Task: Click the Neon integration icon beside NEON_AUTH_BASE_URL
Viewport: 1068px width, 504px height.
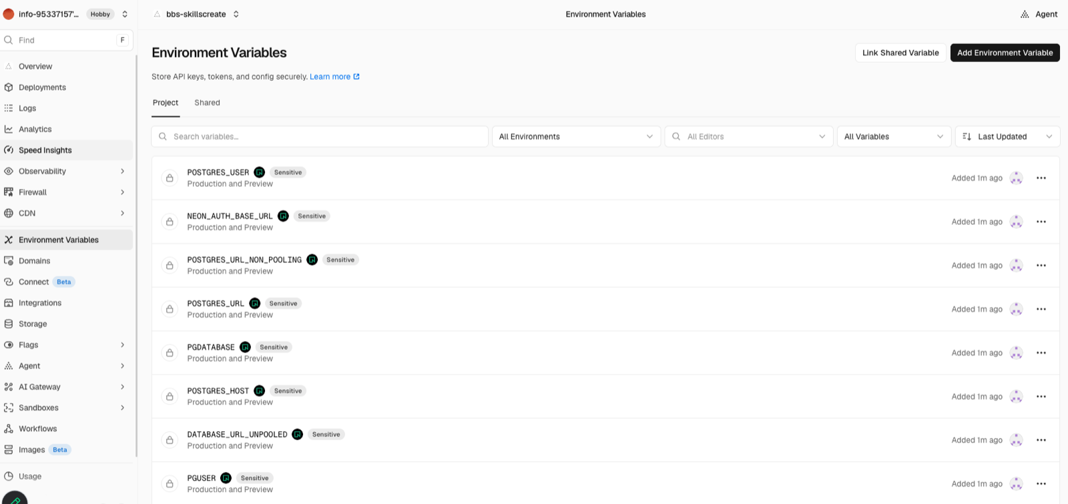Action: click(x=283, y=216)
